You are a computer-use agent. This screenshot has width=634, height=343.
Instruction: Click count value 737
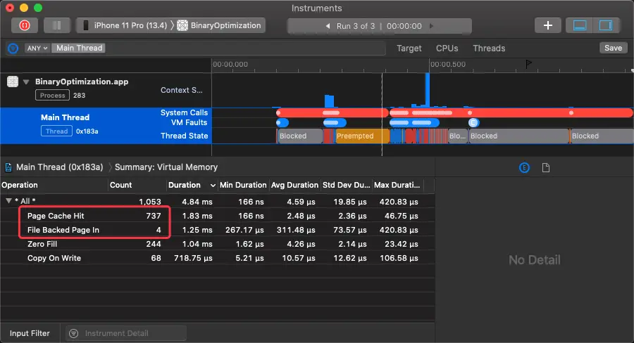tap(154, 216)
